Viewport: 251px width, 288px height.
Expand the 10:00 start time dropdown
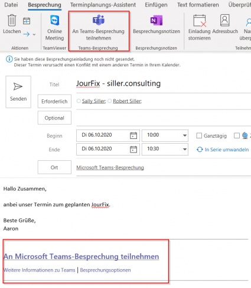(185, 135)
